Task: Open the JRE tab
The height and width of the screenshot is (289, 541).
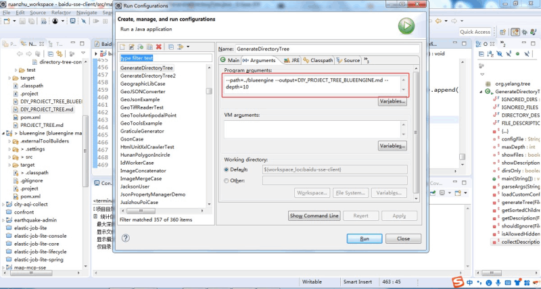Action: [x=291, y=60]
